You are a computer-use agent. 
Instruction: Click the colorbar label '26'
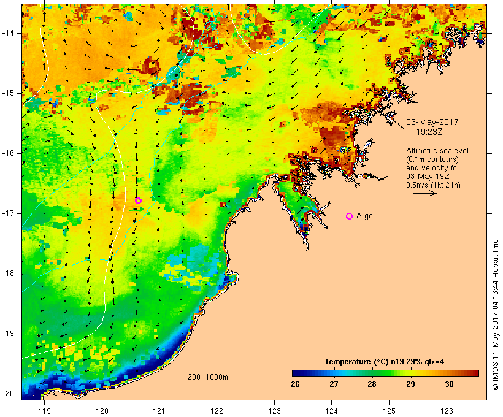tap(295, 384)
